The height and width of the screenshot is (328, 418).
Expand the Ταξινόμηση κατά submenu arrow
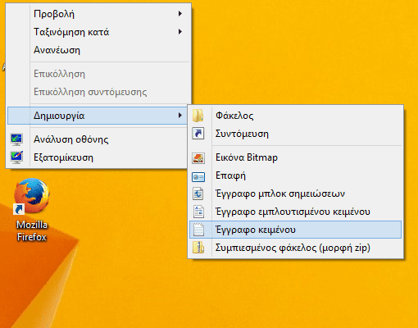pos(180,32)
